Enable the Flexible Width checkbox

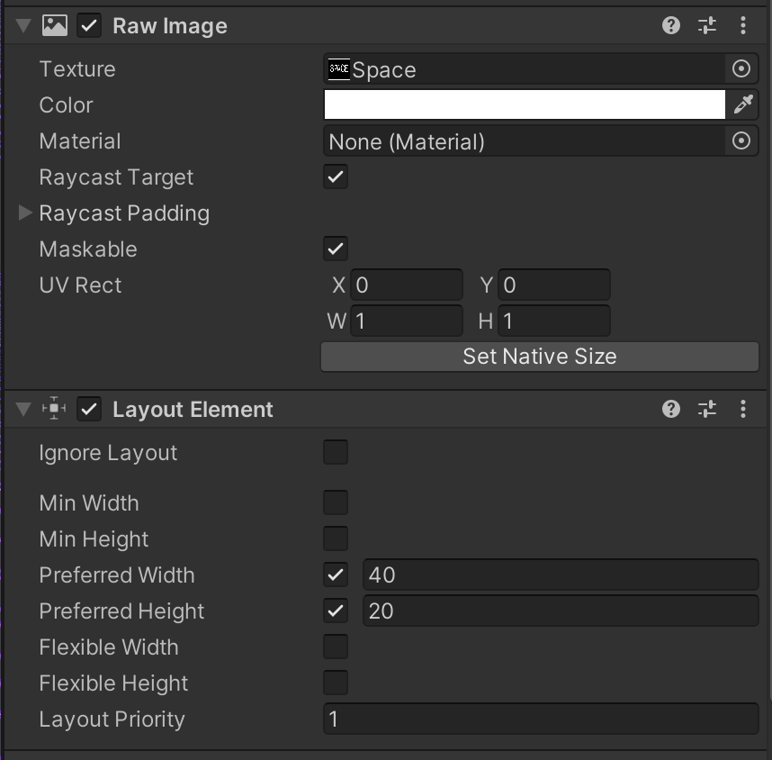point(336,647)
